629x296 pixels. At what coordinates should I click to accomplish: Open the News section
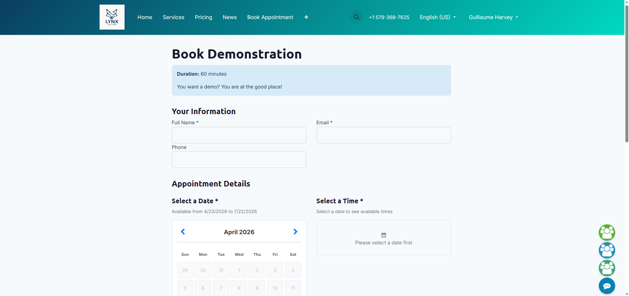229,17
